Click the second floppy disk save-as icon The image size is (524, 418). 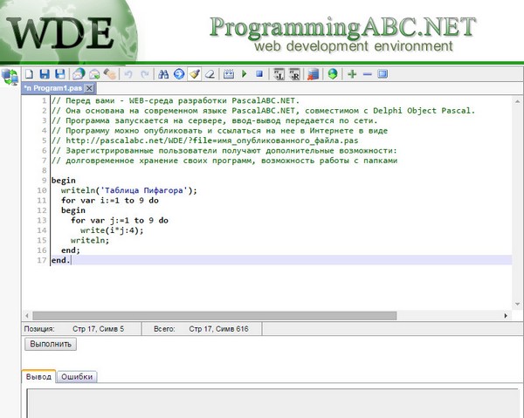point(60,74)
